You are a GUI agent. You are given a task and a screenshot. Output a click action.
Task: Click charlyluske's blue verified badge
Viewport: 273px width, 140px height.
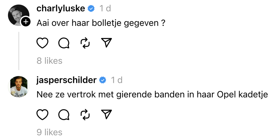point(91,9)
